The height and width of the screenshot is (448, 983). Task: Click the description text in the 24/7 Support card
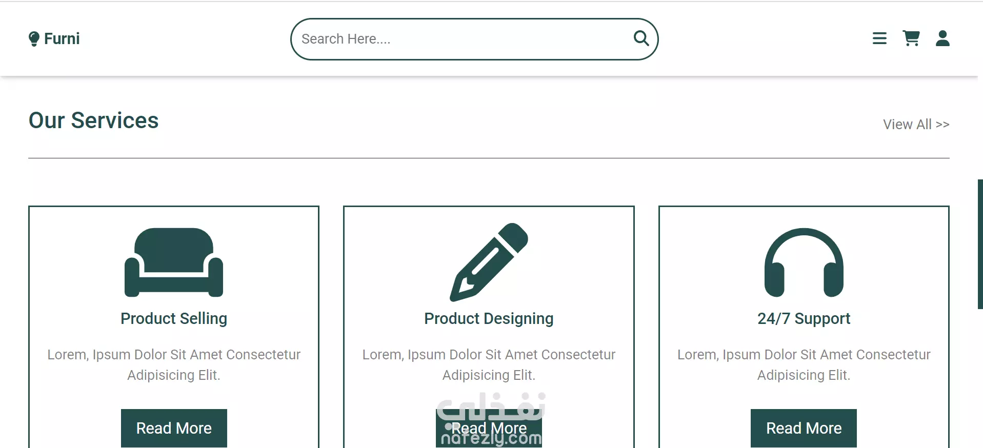[804, 364]
